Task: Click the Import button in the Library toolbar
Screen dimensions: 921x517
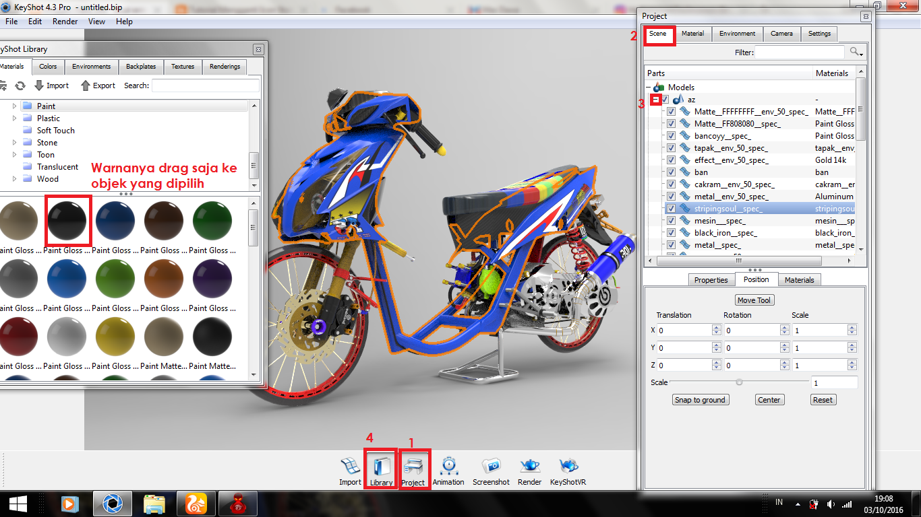Action: pyautogui.click(x=51, y=85)
